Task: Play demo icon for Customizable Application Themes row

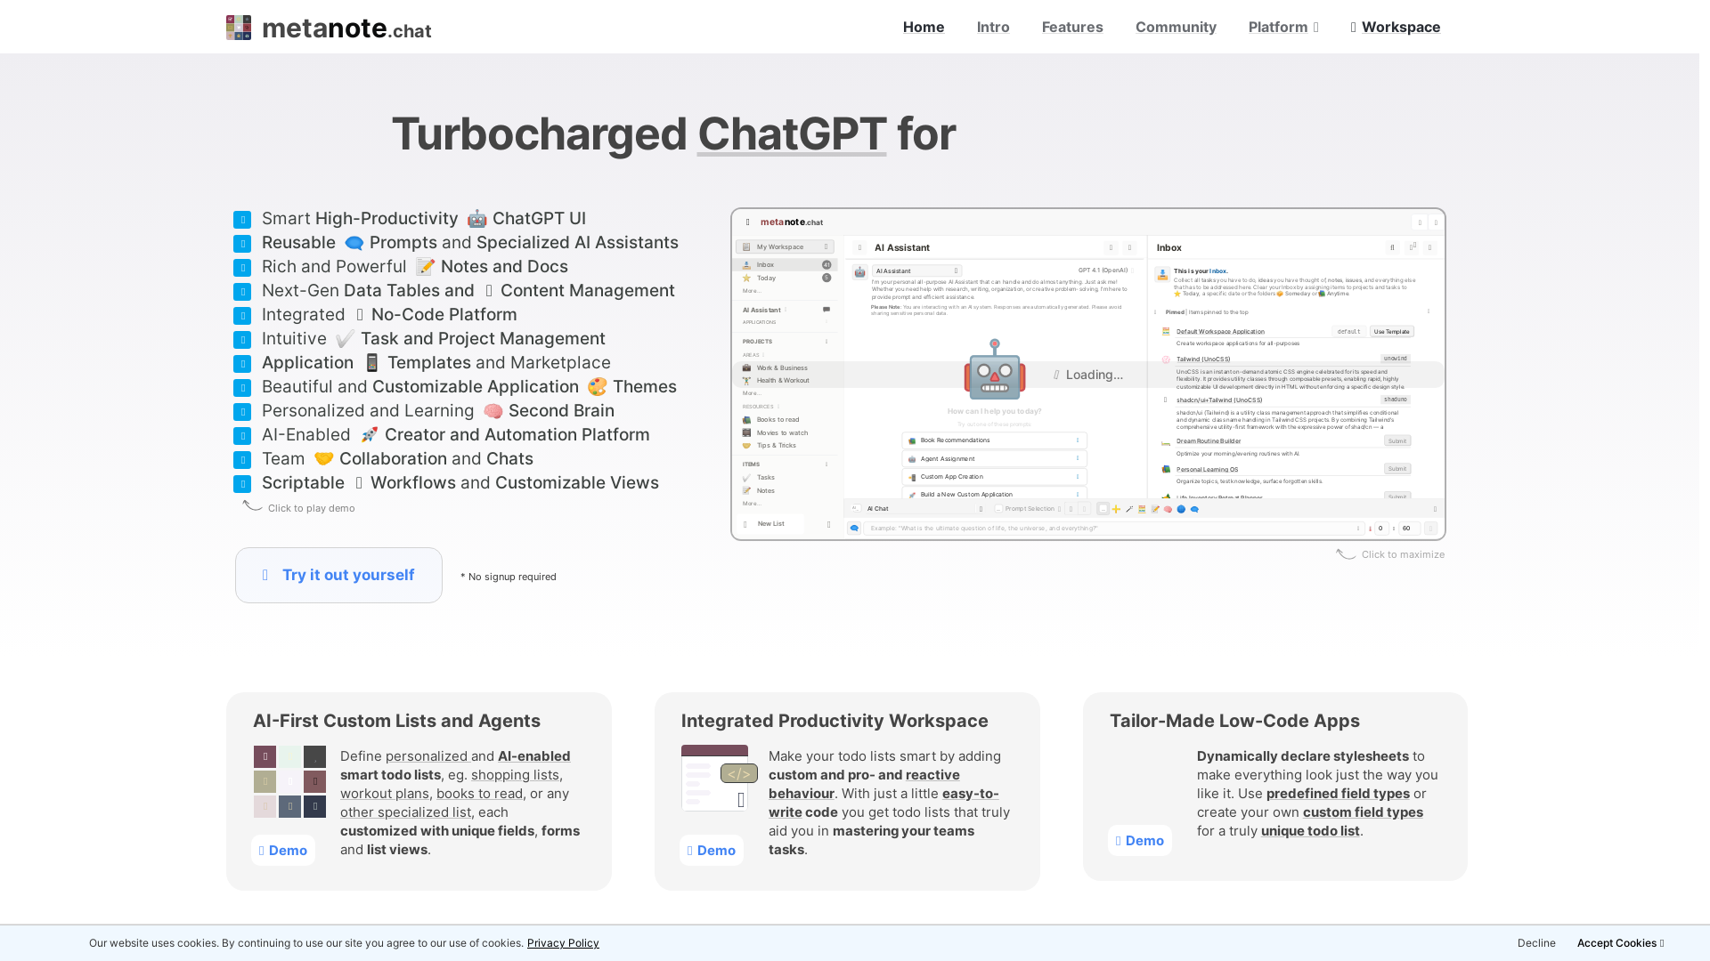Action: [242, 388]
